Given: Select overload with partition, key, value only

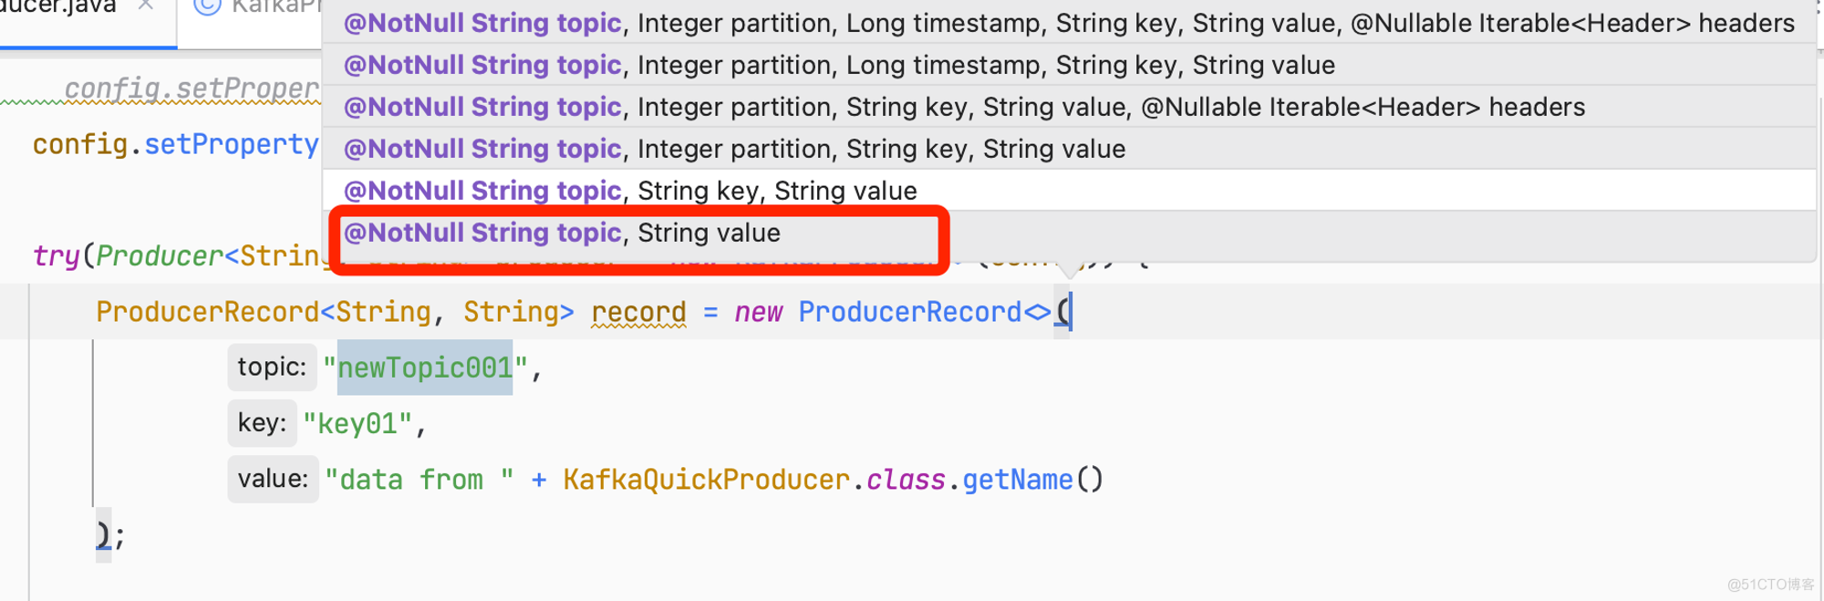Looking at the screenshot, I should click(x=734, y=149).
